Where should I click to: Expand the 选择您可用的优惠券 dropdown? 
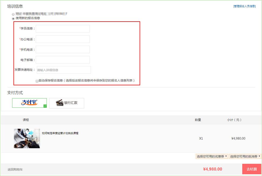pos(212,156)
